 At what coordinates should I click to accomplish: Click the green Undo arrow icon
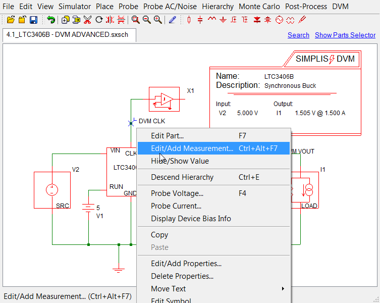(x=51, y=20)
